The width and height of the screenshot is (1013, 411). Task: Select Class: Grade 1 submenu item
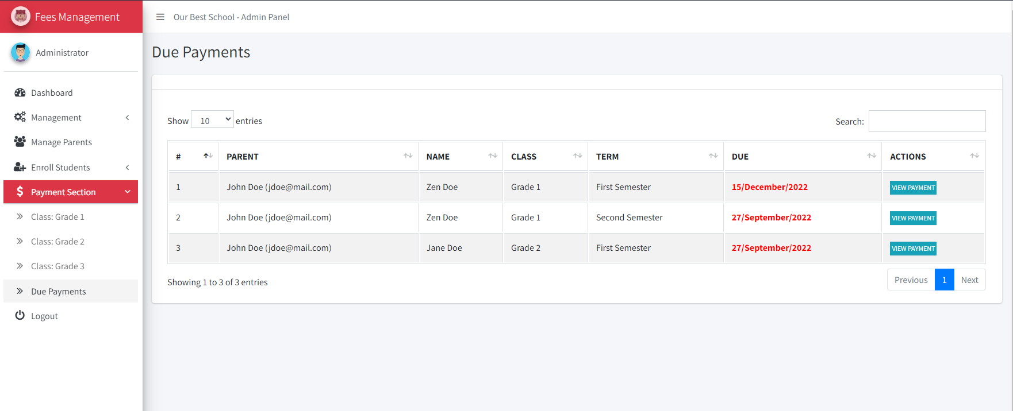71,216
